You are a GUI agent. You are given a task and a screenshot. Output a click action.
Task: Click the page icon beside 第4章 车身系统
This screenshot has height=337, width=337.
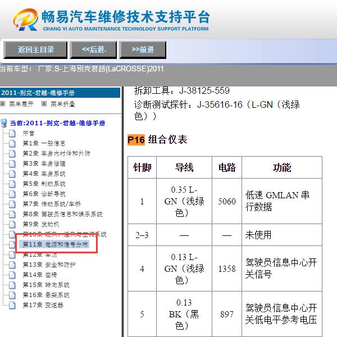click(12, 174)
